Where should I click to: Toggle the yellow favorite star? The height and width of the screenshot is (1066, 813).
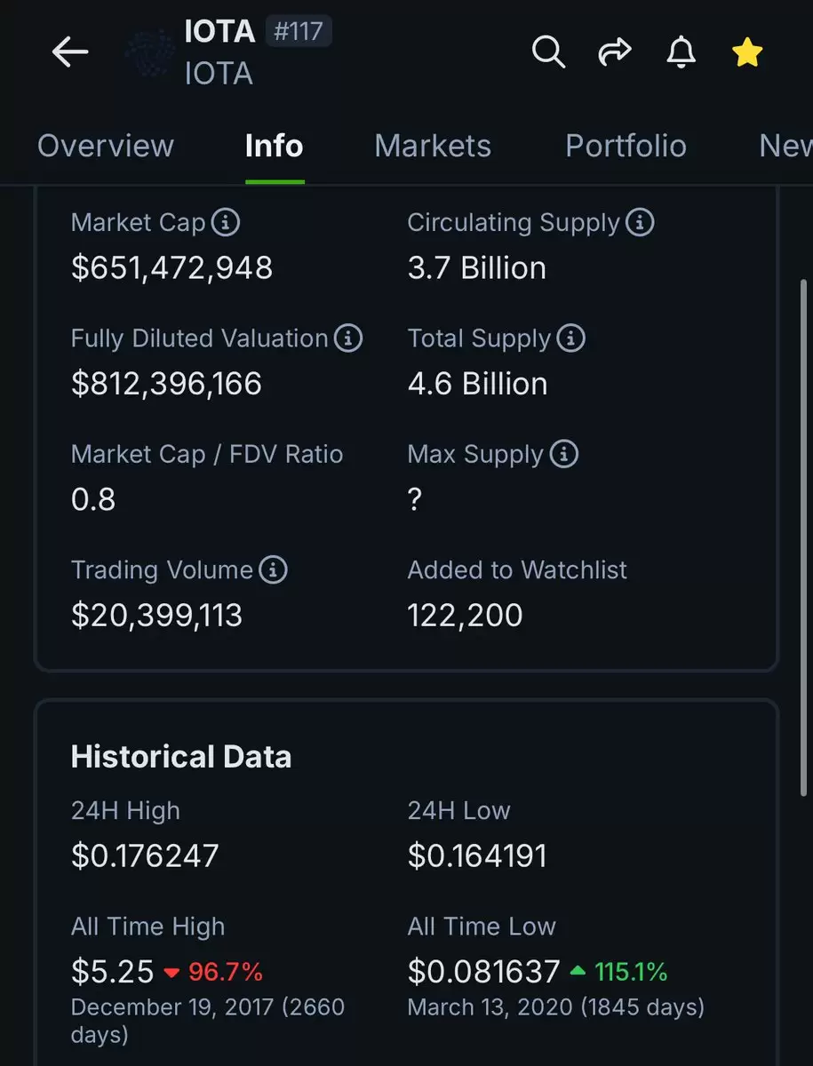[x=747, y=52]
